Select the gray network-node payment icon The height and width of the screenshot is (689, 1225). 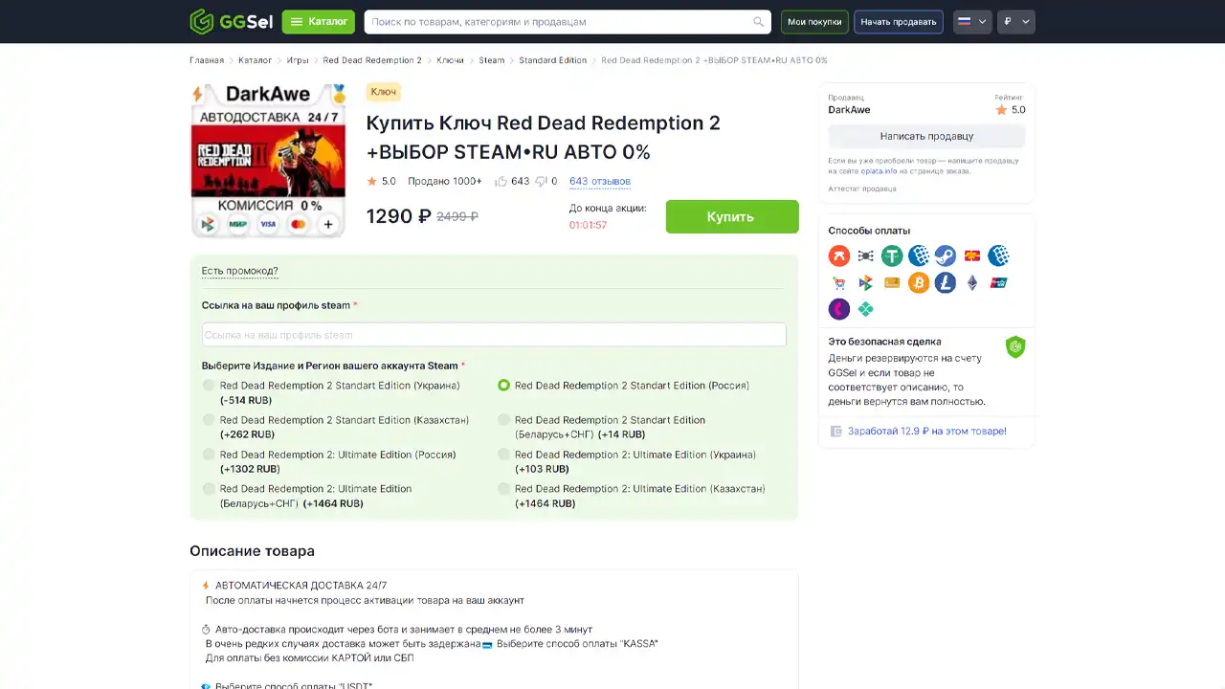tap(865, 256)
